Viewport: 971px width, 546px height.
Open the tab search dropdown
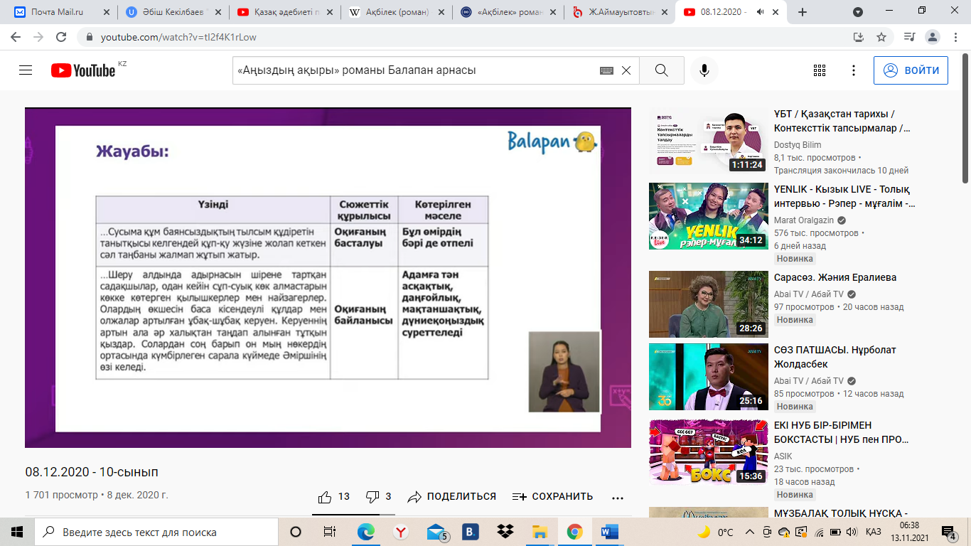coord(858,12)
